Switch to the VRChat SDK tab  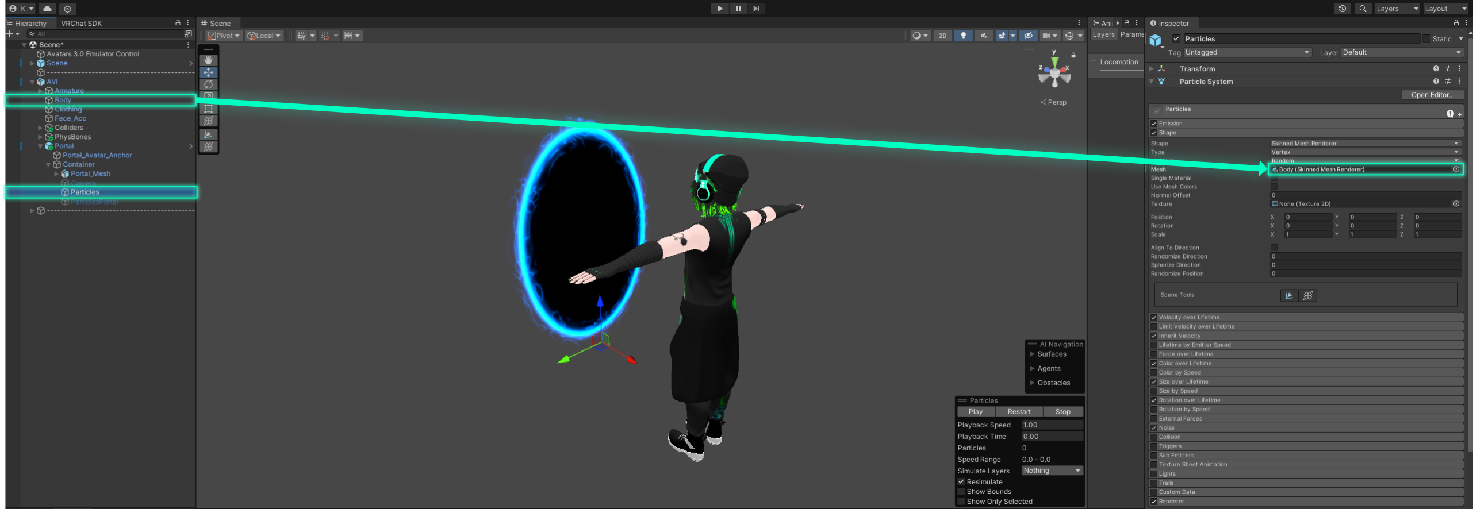pos(81,23)
